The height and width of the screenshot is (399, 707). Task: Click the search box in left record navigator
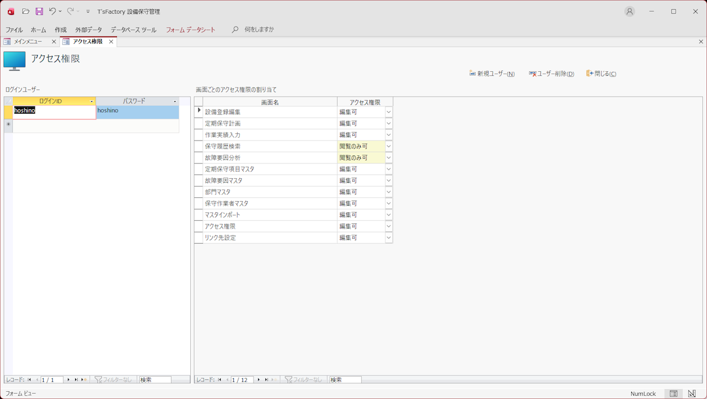(x=155, y=379)
